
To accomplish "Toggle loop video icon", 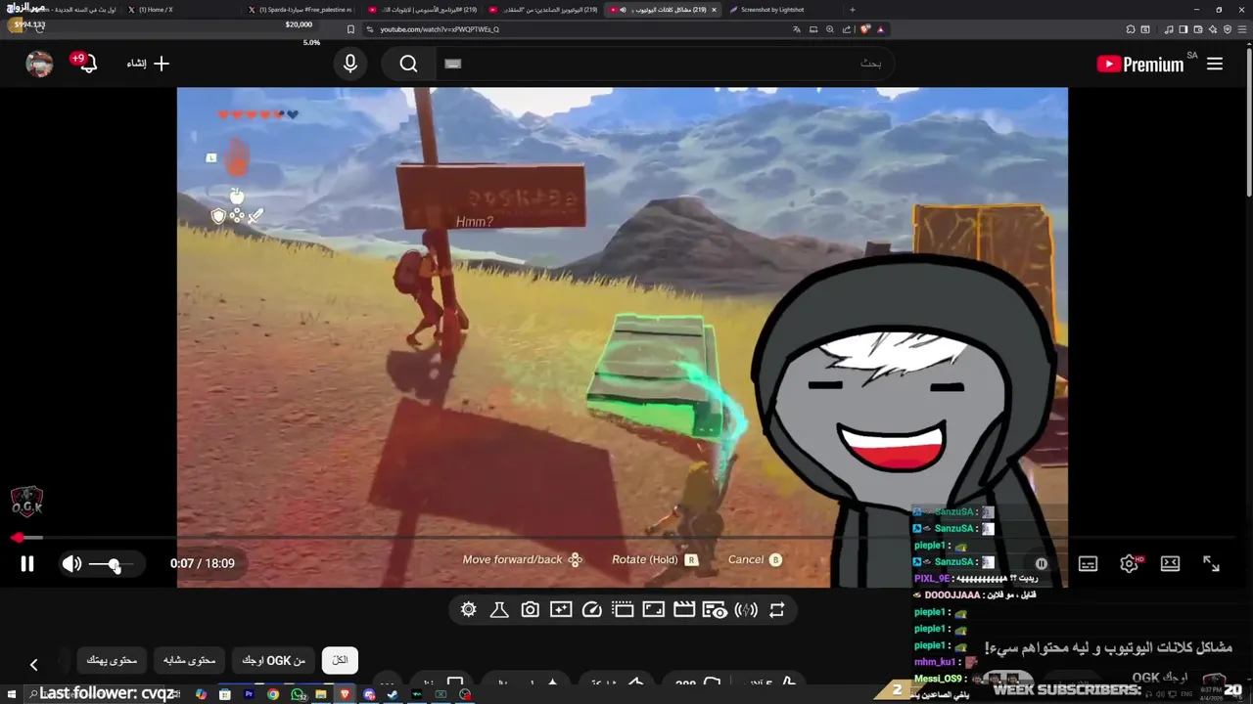I will tap(776, 609).
